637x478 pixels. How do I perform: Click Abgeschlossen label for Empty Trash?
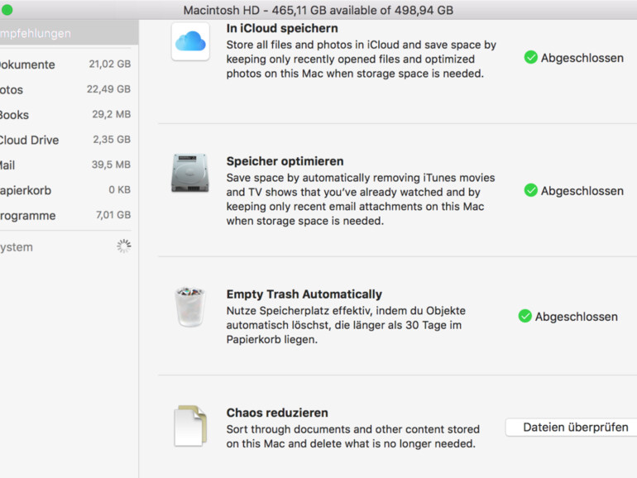point(576,317)
